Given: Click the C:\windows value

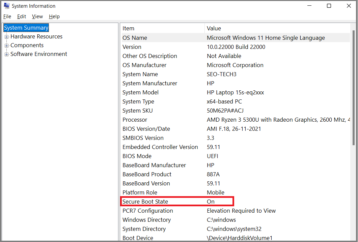Looking at the screenshot, I should (x=221, y=220).
